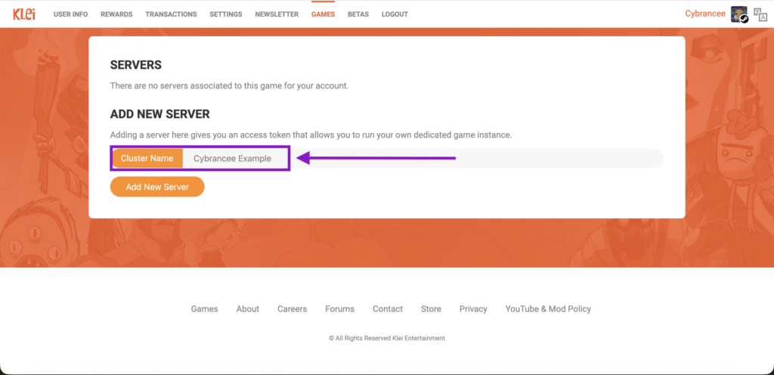Click LOGOUT in the top navigation
The width and height of the screenshot is (774, 375).
(395, 14)
